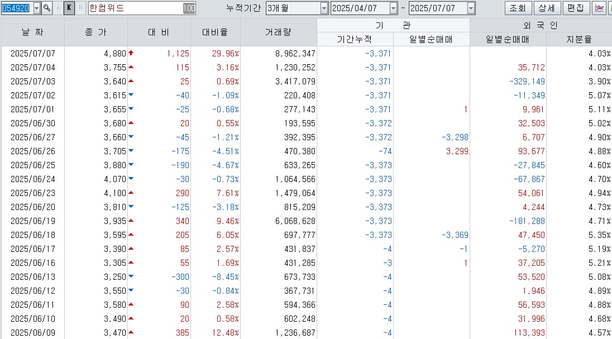Click the 편집 button
The width and height of the screenshot is (612, 339).
tap(576, 8)
